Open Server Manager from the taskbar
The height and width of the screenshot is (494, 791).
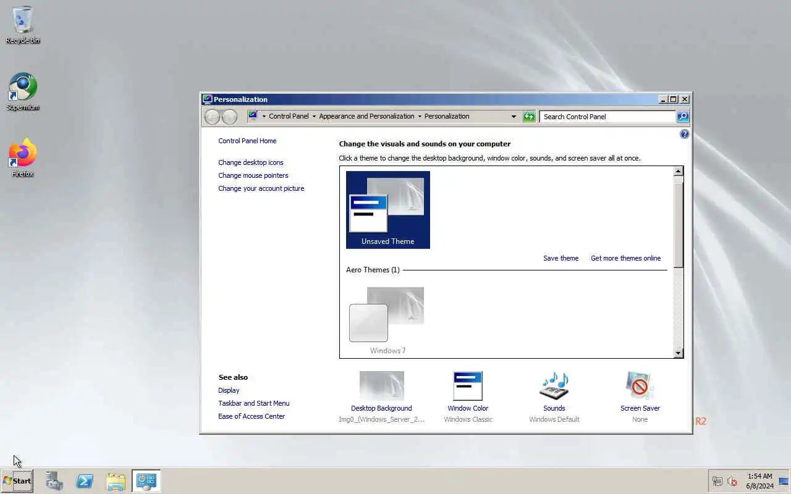click(x=54, y=481)
